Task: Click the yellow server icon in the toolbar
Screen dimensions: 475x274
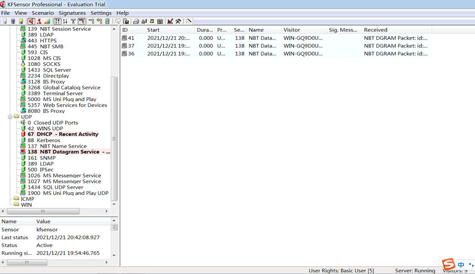Action: [21, 21]
